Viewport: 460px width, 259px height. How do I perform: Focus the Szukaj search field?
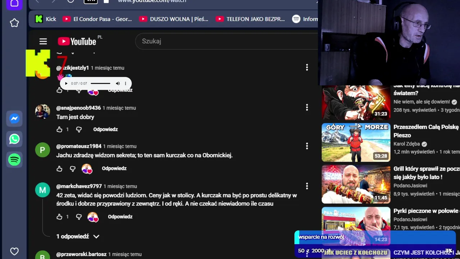pyautogui.click(x=226, y=41)
